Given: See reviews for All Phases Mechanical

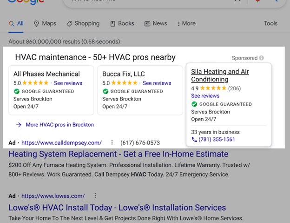Looking at the screenshot, I should (68, 83).
